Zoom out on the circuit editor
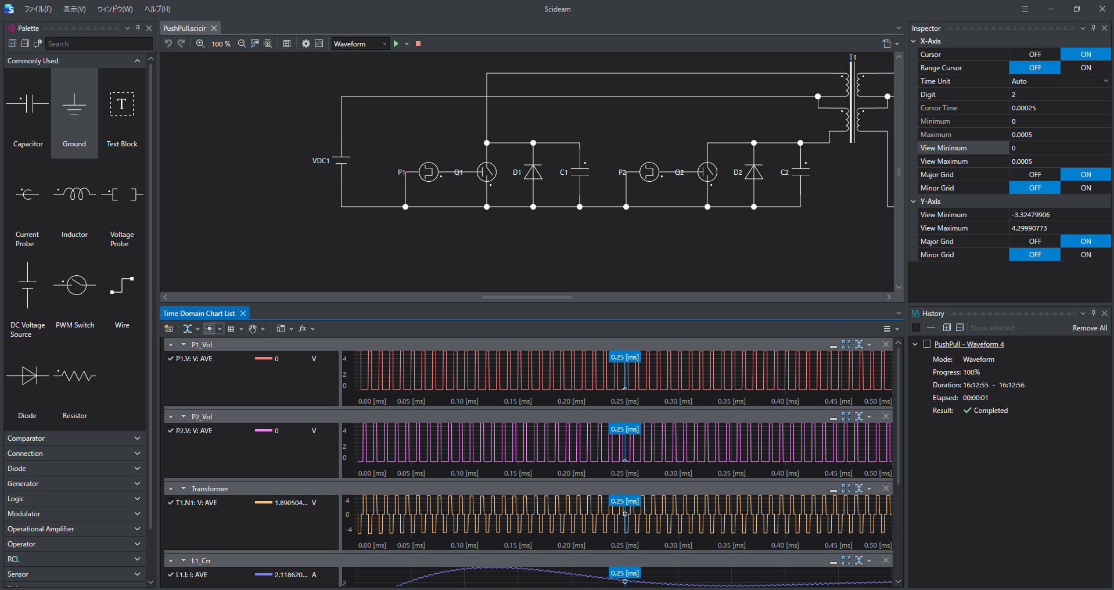 [x=242, y=44]
